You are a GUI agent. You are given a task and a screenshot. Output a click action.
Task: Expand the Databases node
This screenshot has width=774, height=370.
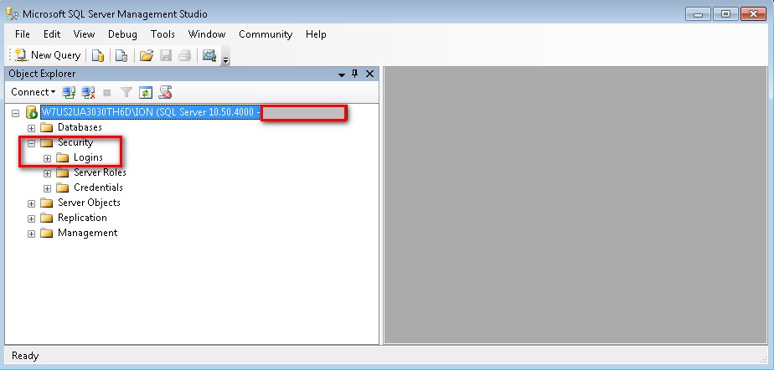coord(31,128)
